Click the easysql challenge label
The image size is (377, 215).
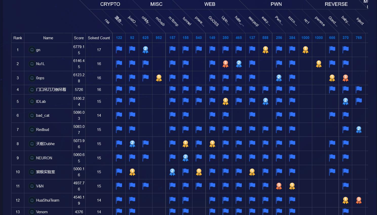click(x=253, y=21)
